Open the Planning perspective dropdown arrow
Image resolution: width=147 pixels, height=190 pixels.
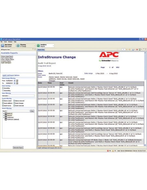point(34,46)
